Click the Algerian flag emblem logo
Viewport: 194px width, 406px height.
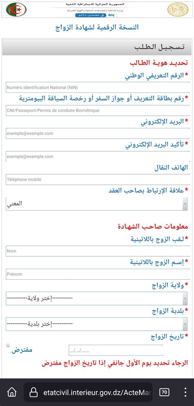coord(17,9)
